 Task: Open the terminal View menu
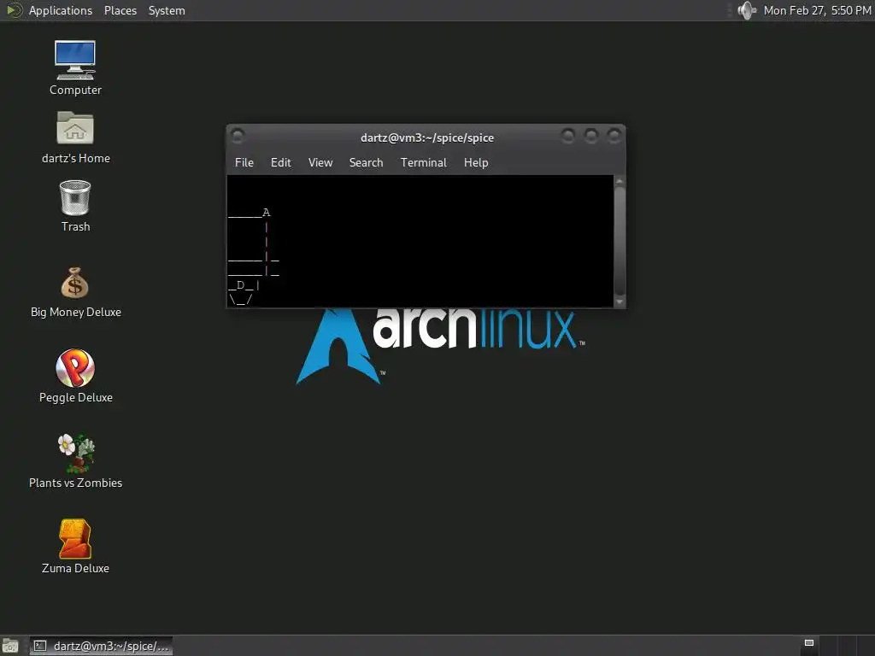(x=320, y=162)
